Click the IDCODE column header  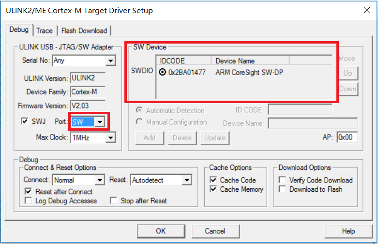click(x=184, y=61)
